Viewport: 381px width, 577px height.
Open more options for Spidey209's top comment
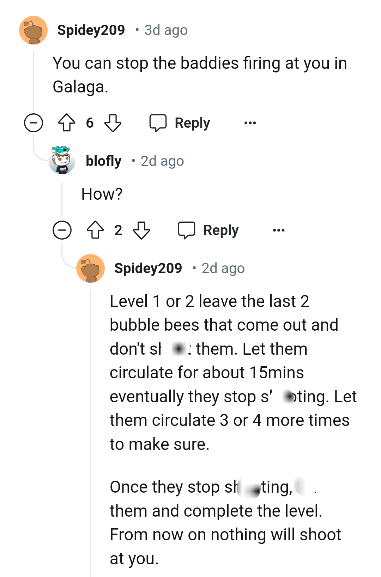pyautogui.click(x=250, y=123)
